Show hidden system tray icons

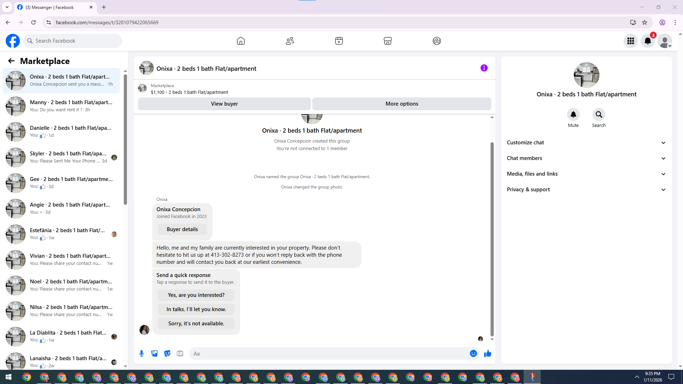coord(637,377)
